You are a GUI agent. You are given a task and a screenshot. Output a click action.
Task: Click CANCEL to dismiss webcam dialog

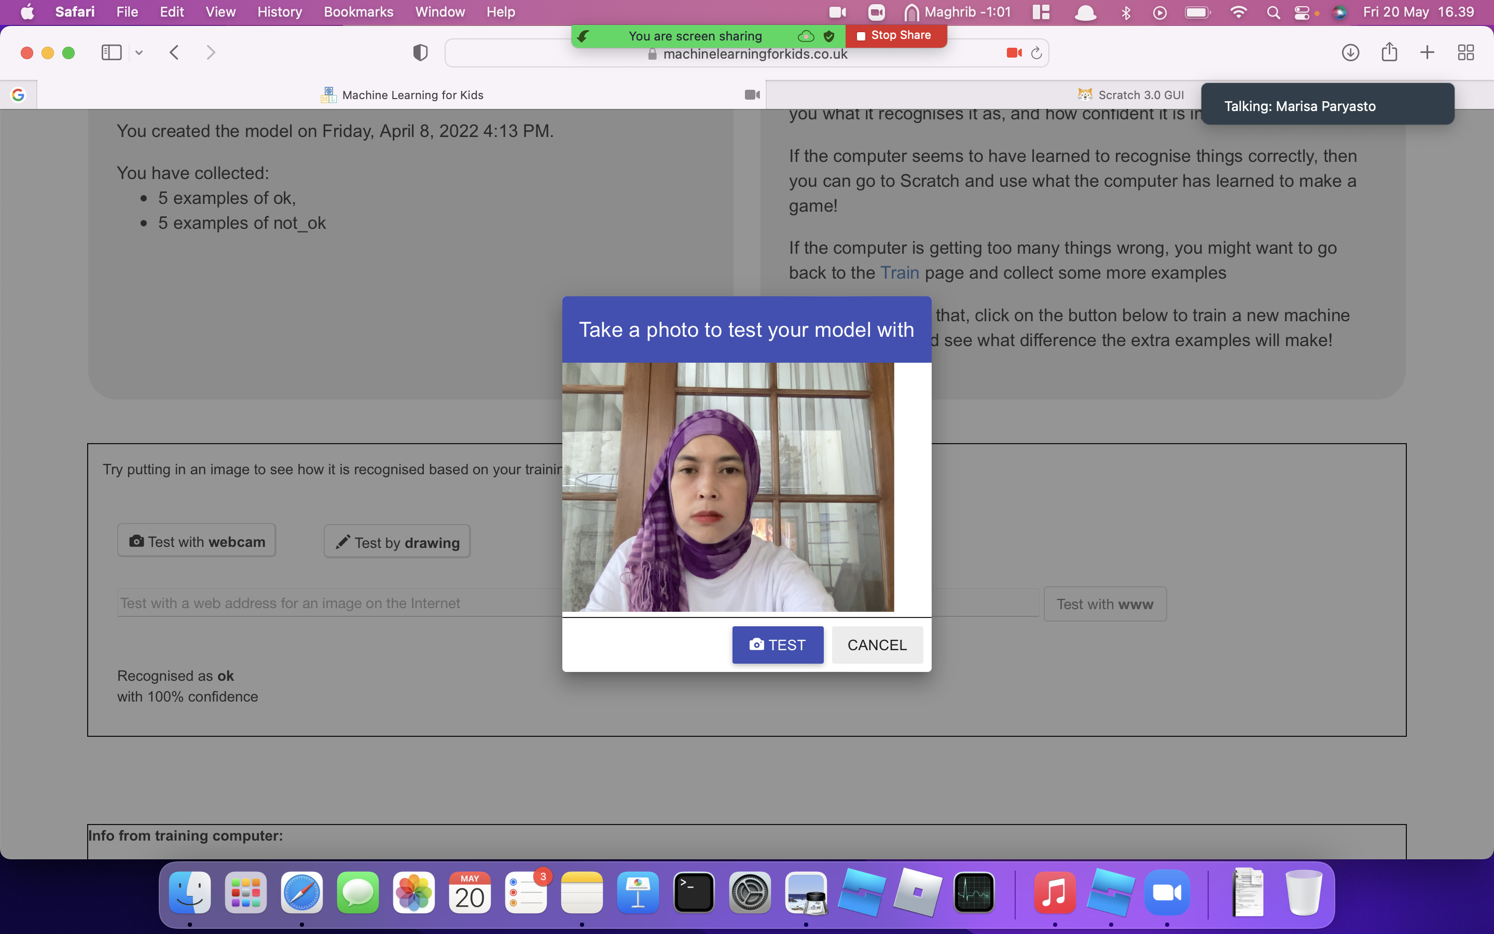point(877,644)
